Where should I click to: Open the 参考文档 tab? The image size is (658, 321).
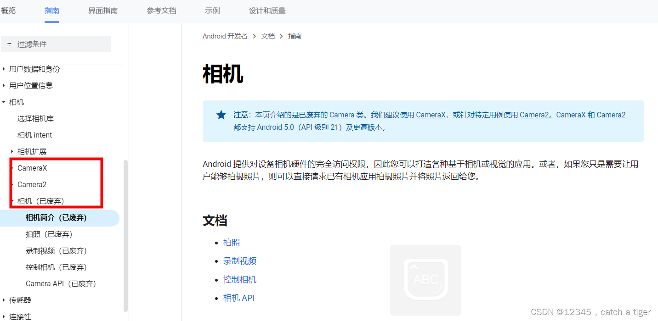pyautogui.click(x=162, y=11)
